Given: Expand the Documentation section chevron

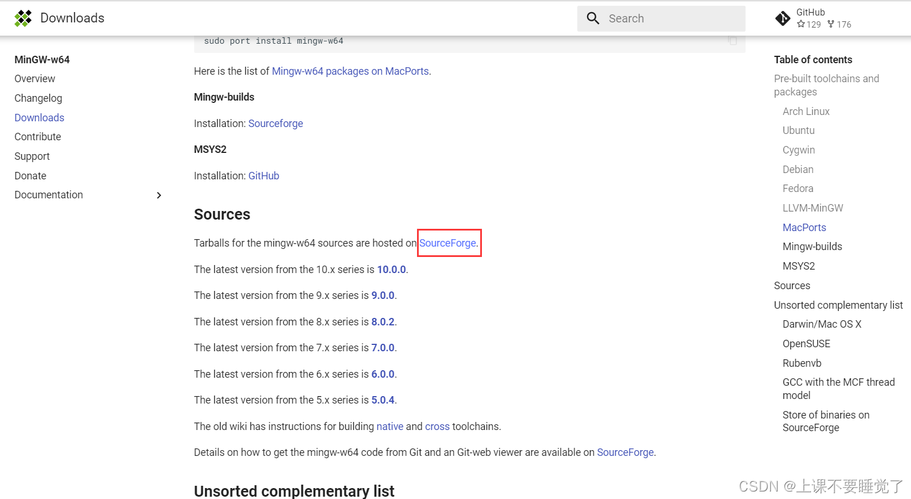Looking at the screenshot, I should pos(159,195).
